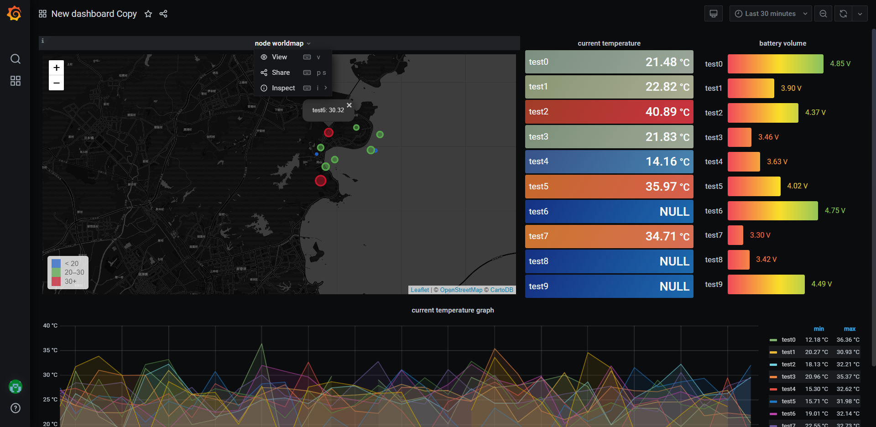The height and width of the screenshot is (427, 876).
Task: Open the OpenStreetMap attribution link
Action: (x=461, y=289)
